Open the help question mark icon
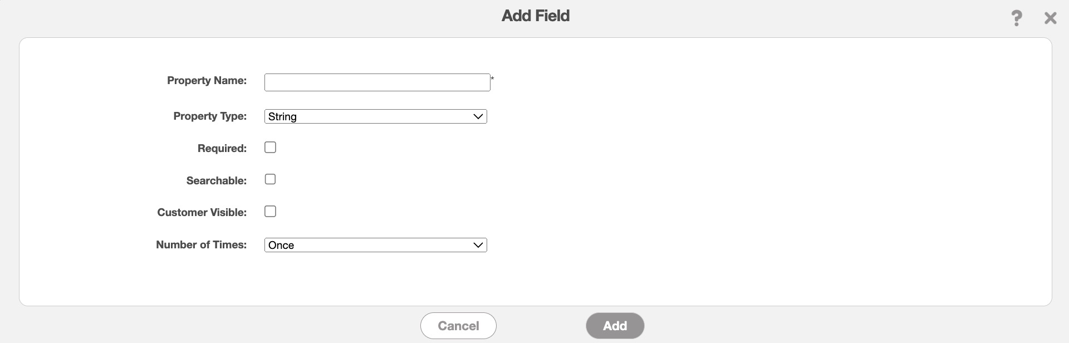1069x343 pixels. pyautogui.click(x=1016, y=18)
